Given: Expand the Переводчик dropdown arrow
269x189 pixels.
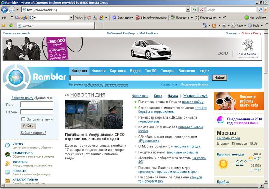Looking at the screenshot, I should [220, 18].
